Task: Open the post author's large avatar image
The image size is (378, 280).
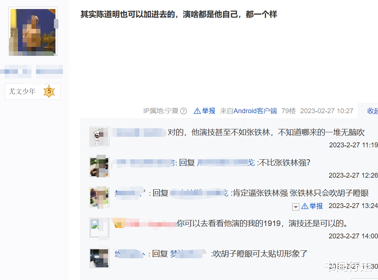Action: tap(33, 31)
